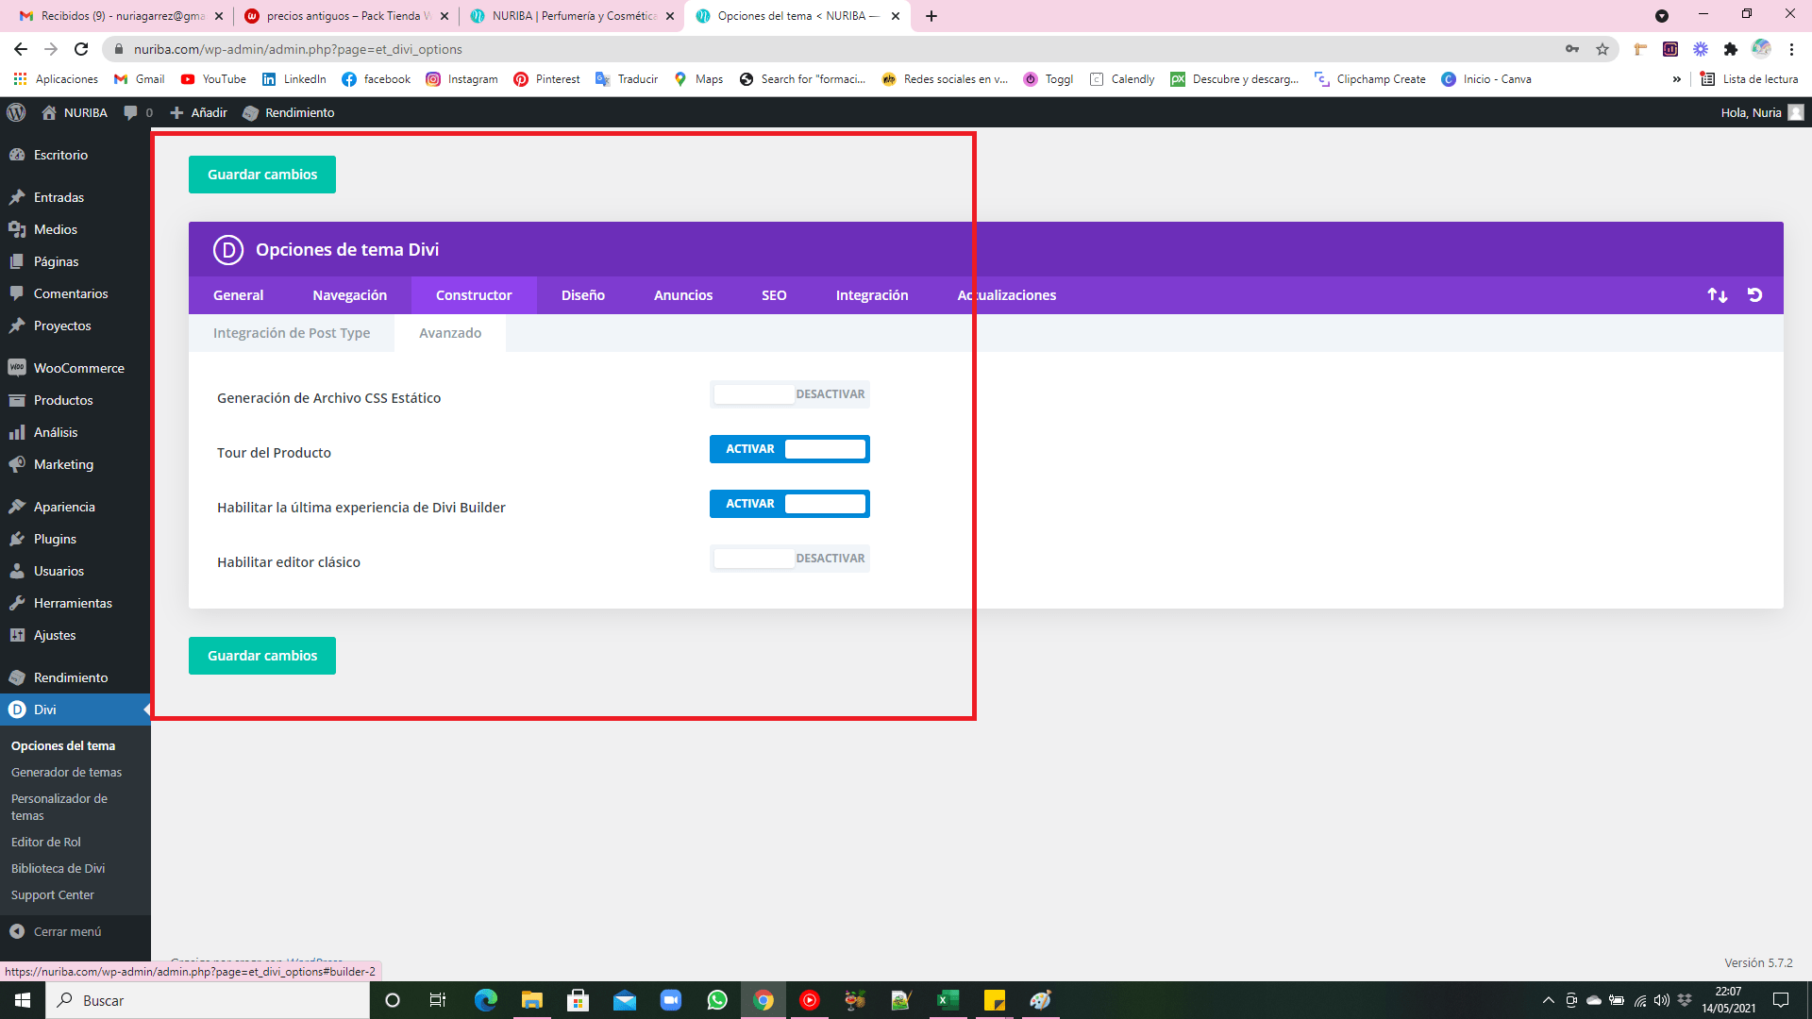Open YouTube bookmark
This screenshot has width=1812, height=1019.
point(213,79)
